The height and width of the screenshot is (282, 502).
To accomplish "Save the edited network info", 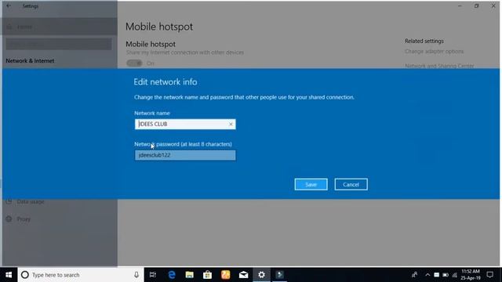I will [311, 185].
